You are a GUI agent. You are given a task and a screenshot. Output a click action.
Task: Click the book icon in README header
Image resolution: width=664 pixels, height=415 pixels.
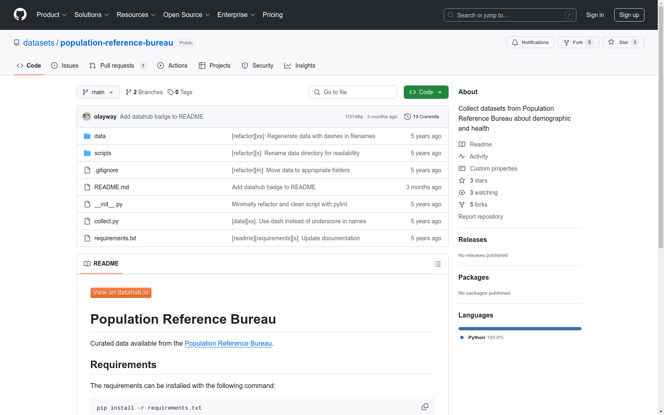87,264
